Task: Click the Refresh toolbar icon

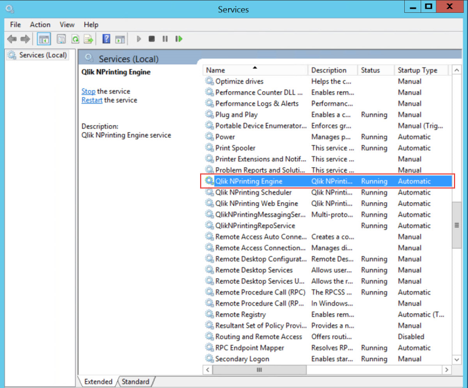Action: [x=75, y=39]
